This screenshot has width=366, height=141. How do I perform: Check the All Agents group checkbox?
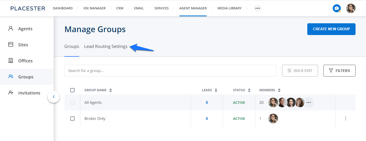click(x=72, y=102)
